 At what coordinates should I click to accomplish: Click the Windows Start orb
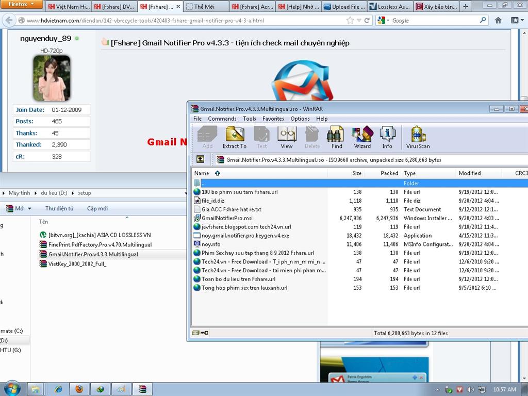pyautogui.click(x=12, y=389)
